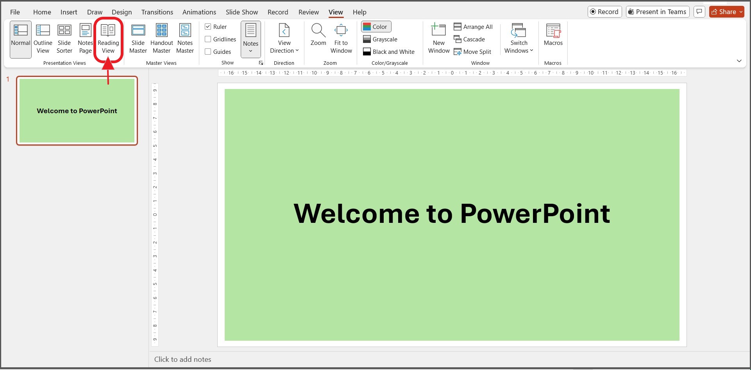Image resolution: width=751 pixels, height=370 pixels.
Task: Enable the Gridlines checkbox
Action: pos(208,39)
